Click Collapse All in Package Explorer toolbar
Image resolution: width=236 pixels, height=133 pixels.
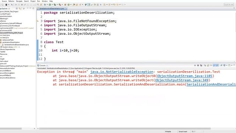pos(17,8)
